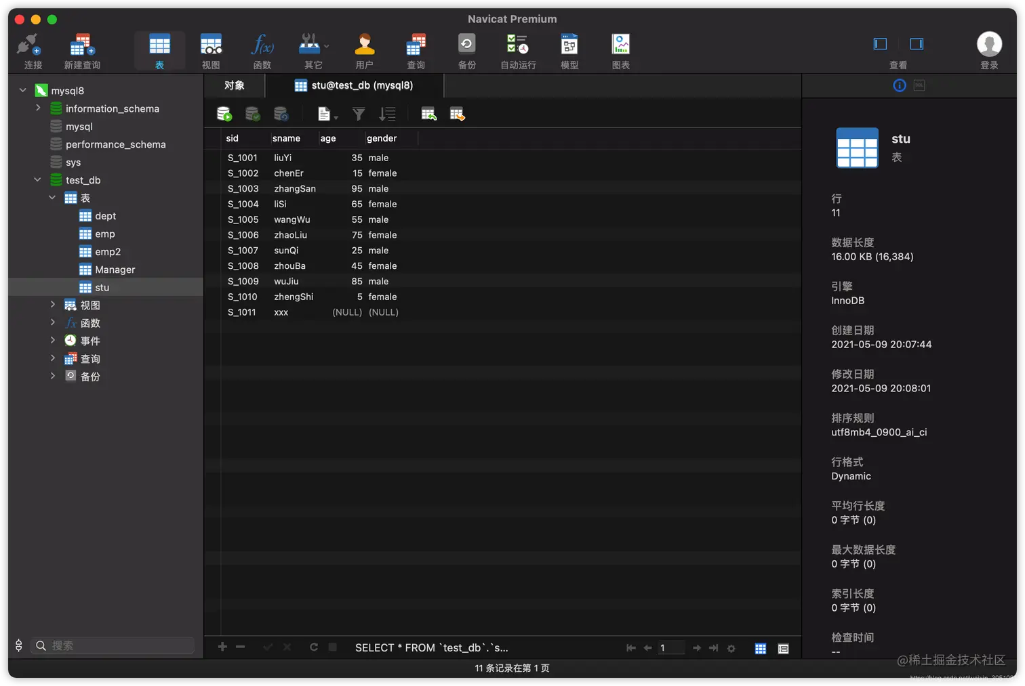Open the text document dropdown in table toolbar
This screenshot has height=686, width=1025.
tap(327, 114)
